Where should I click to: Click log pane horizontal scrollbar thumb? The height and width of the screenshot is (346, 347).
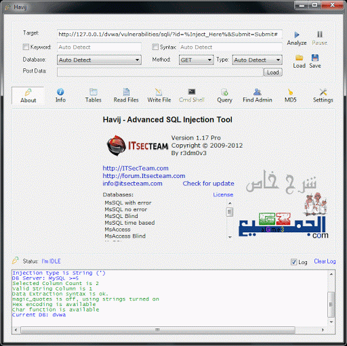(158, 330)
